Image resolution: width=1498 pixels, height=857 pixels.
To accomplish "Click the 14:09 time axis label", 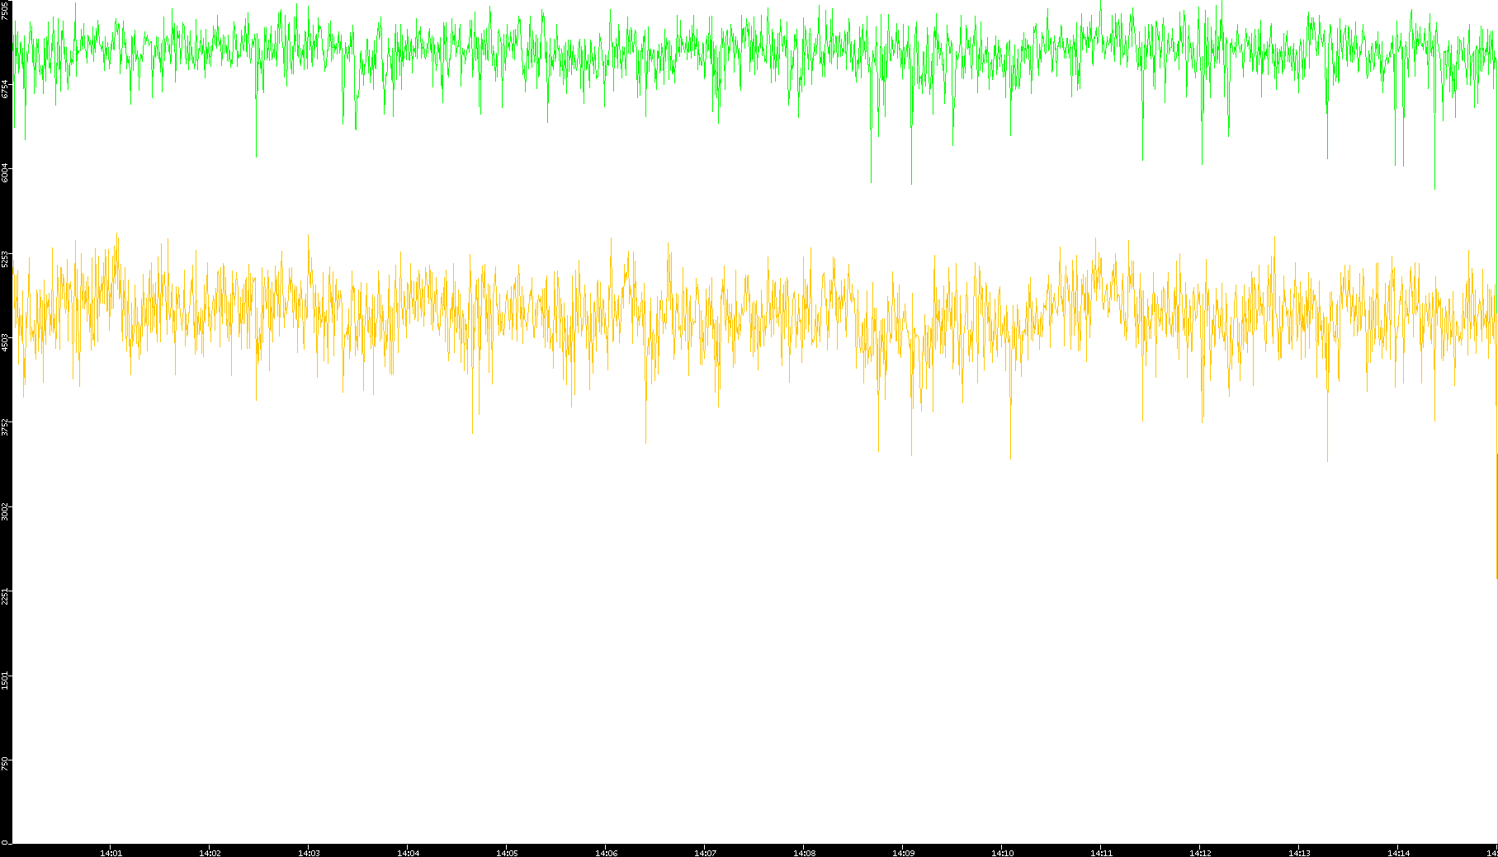I will [x=903, y=853].
